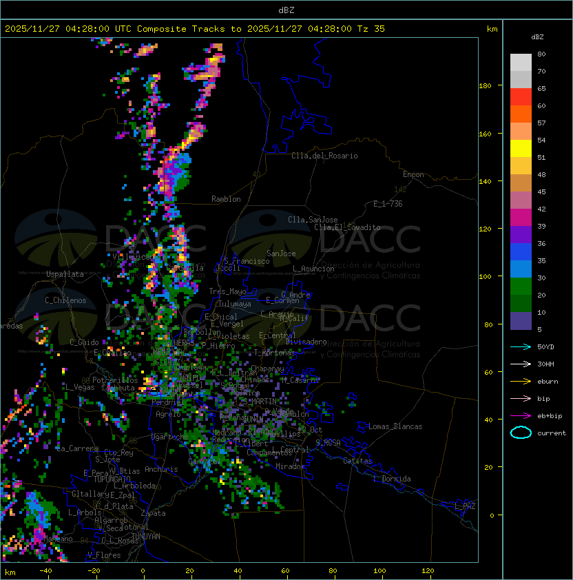Click the 'Tres_Mayo' place label

click(227, 291)
